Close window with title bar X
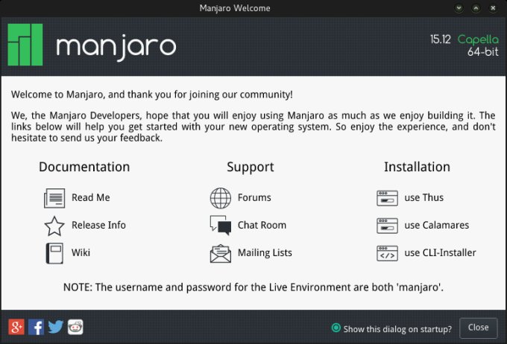The image size is (507, 344). click(x=493, y=8)
